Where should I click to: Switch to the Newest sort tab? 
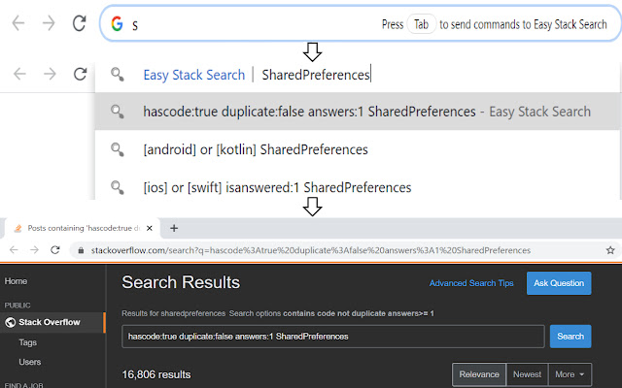[x=527, y=373]
